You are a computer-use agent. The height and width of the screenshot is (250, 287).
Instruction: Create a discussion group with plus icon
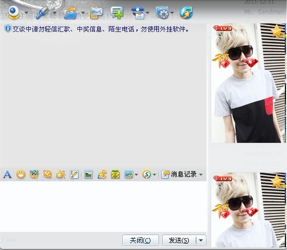(117, 13)
